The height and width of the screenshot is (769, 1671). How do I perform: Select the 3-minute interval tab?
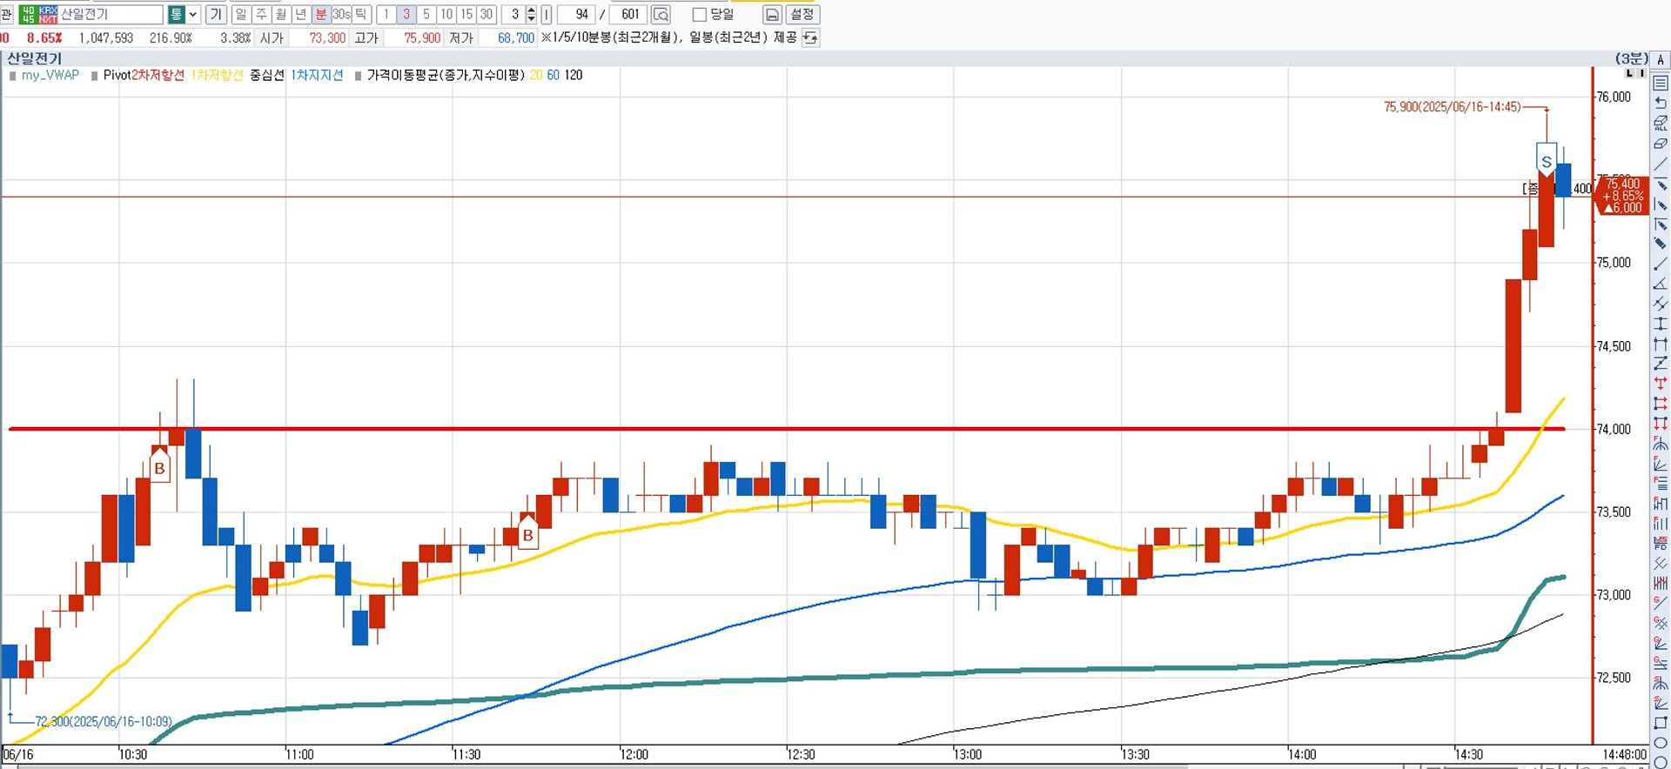pyautogui.click(x=406, y=15)
